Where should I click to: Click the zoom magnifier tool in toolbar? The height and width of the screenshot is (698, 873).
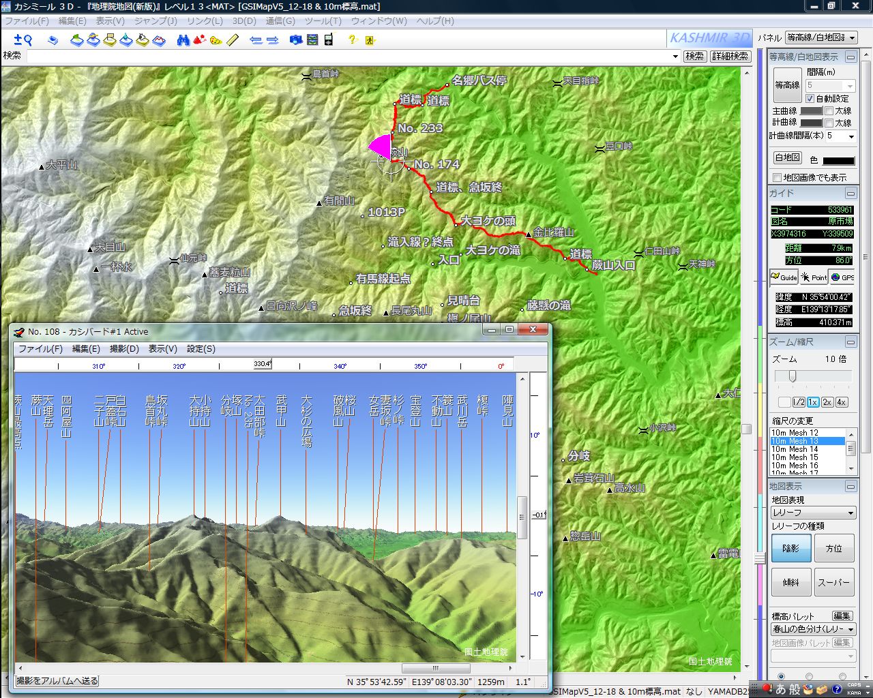[x=23, y=40]
